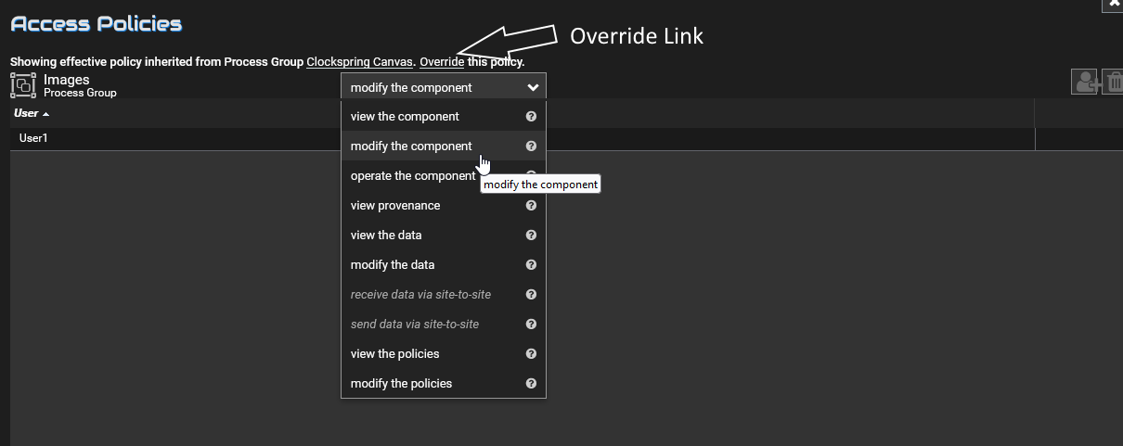The image size is (1123, 446).
Task: Select 'view provenance' policy option
Action: pos(395,206)
